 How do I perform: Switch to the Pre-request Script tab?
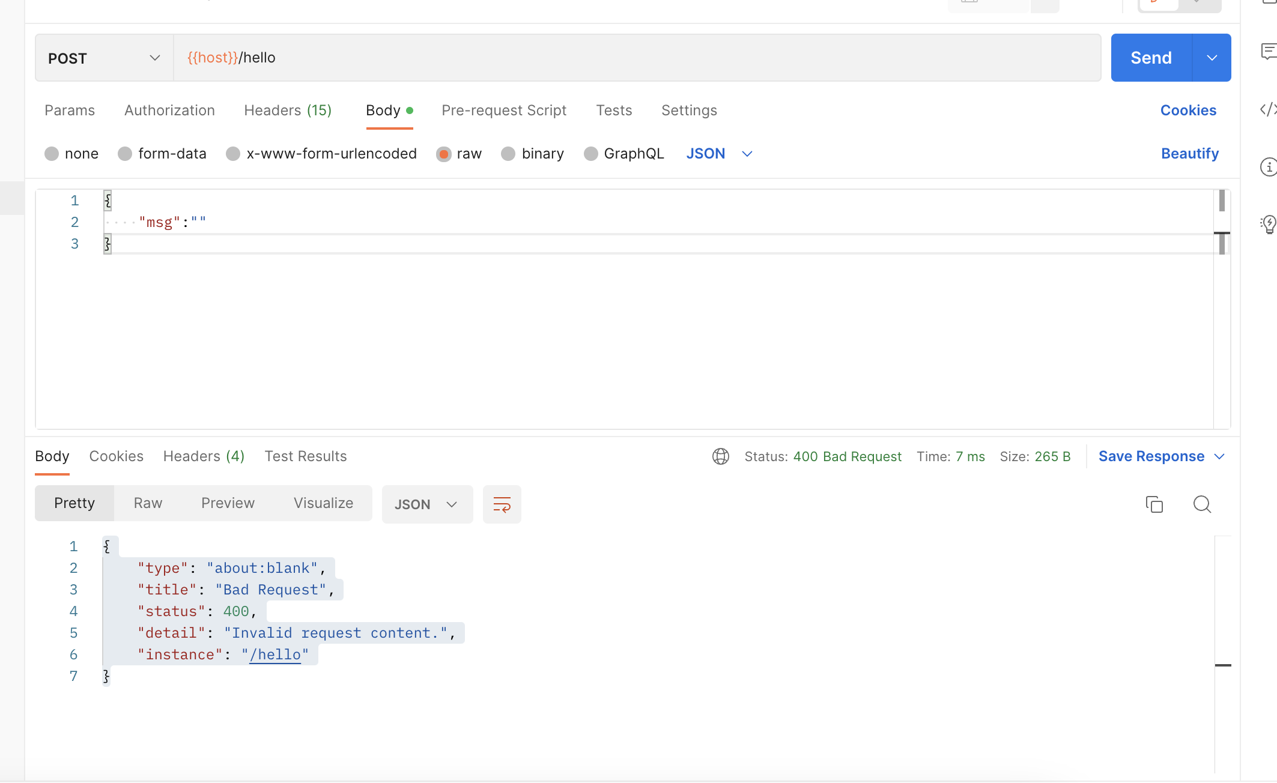(x=503, y=110)
